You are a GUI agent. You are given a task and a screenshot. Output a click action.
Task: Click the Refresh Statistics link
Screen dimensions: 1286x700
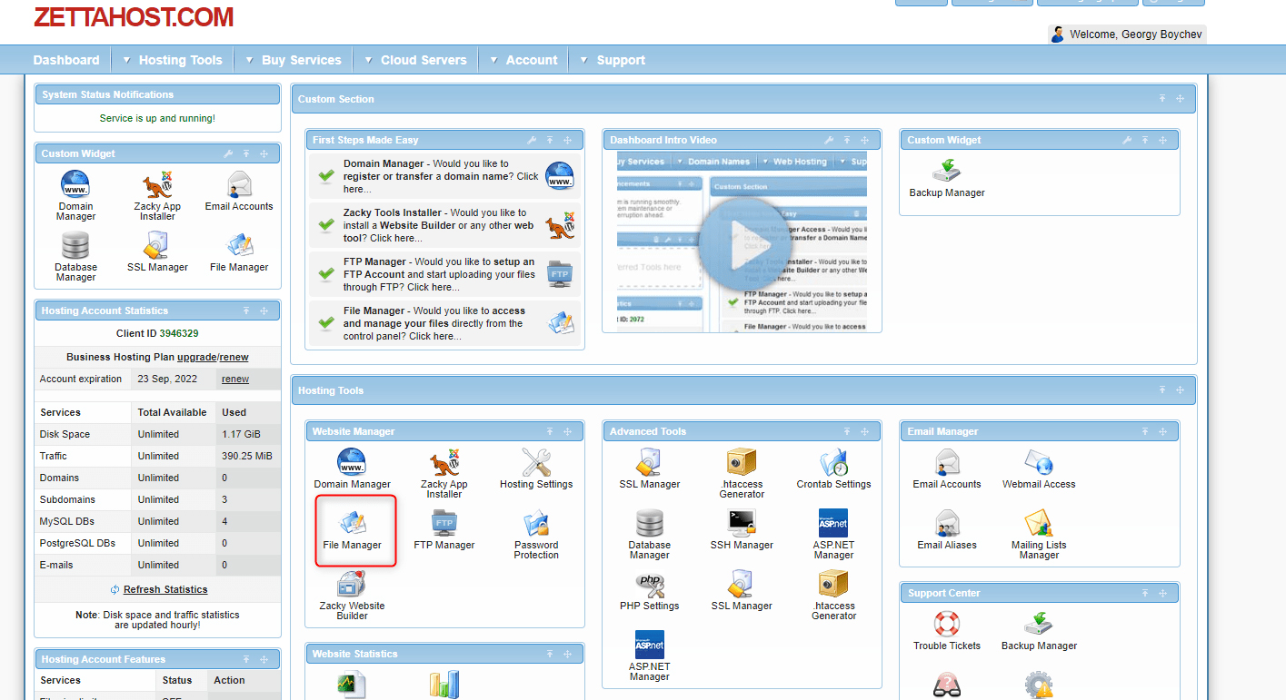pos(165,589)
